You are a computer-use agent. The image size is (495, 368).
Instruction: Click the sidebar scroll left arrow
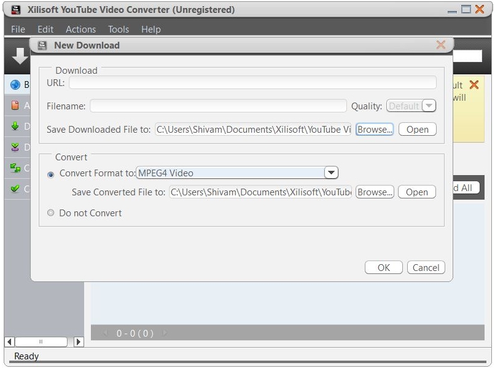point(9,342)
